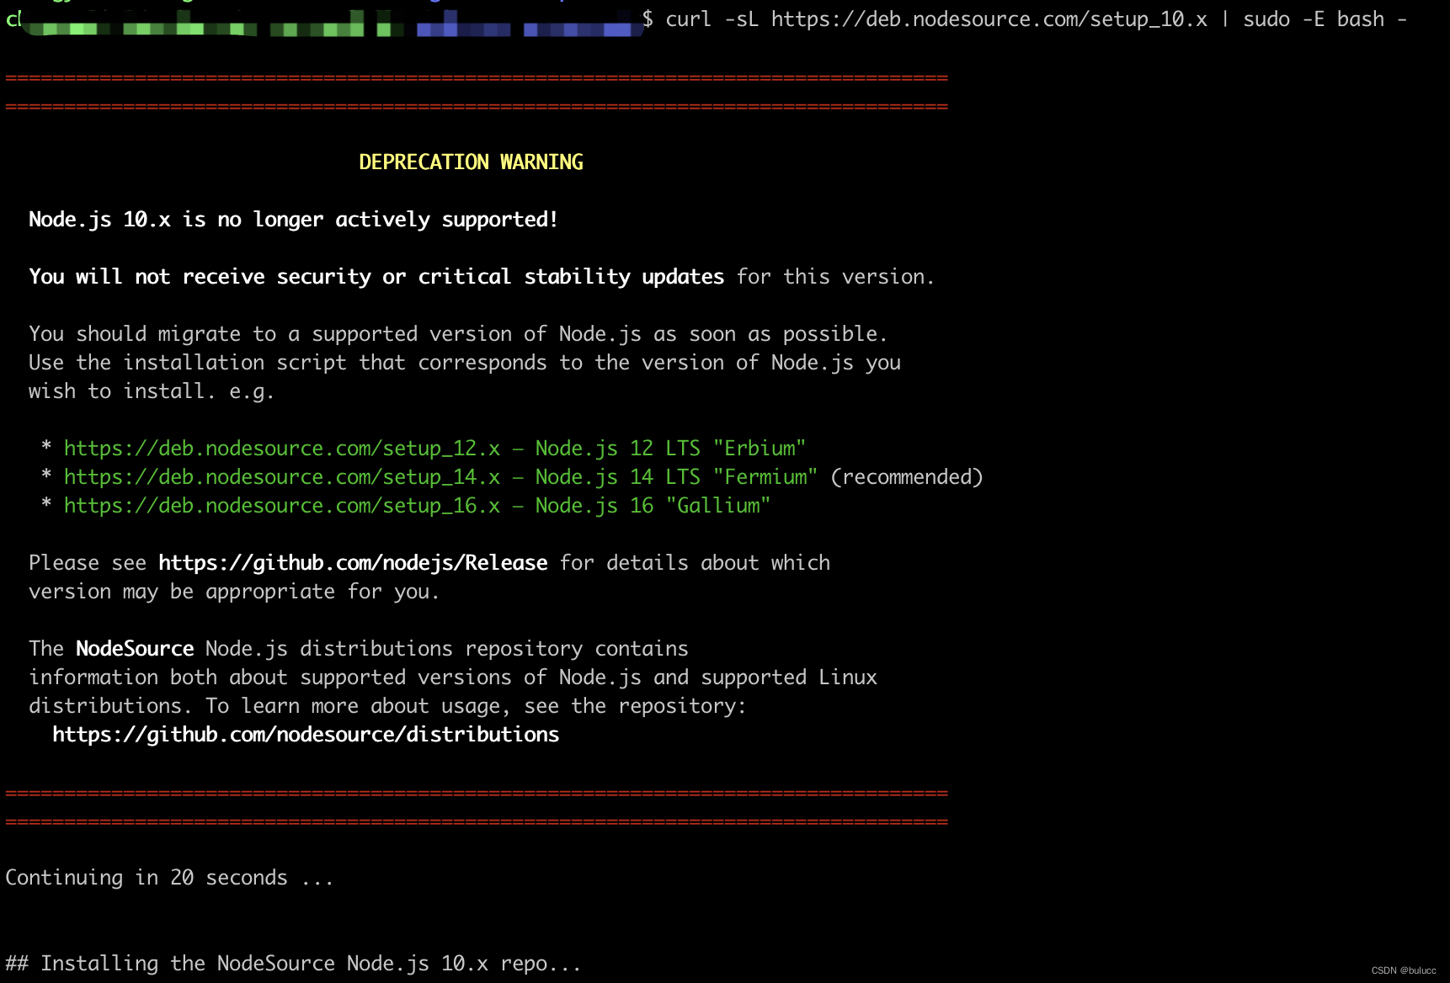The width and height of the screenshot is (1450, 983).
Task: Click the setup_14.x nodesource URL
Action: click(x=282, y=477)
